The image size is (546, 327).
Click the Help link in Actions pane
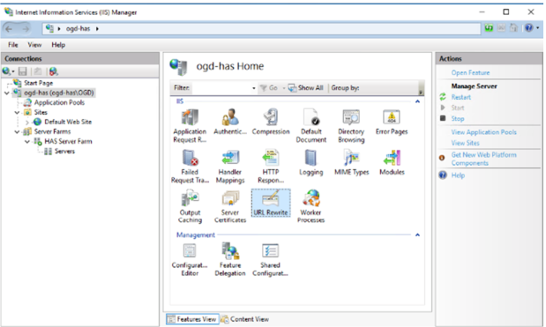point(458,175)
